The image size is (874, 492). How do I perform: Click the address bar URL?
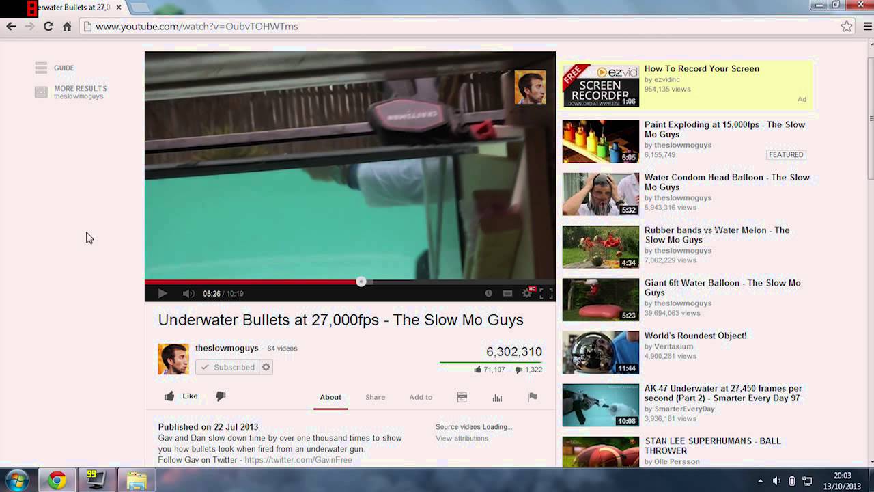coord(197,27)
